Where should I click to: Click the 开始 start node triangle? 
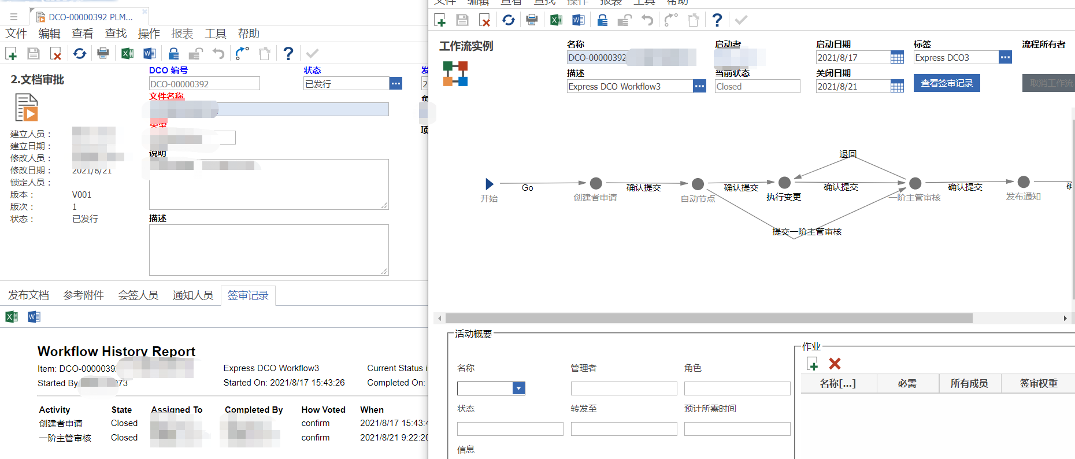pos(490,184)
